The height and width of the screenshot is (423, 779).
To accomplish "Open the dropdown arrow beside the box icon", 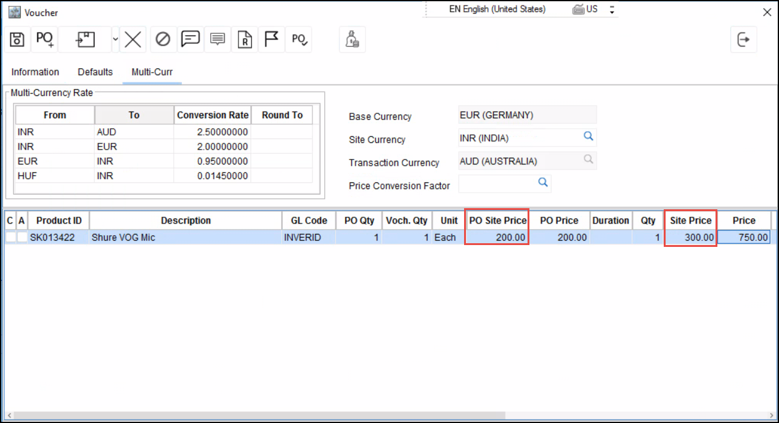I will click(x=115, y=39).
